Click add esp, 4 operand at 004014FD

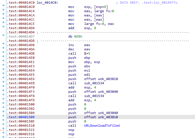[90, 100]
